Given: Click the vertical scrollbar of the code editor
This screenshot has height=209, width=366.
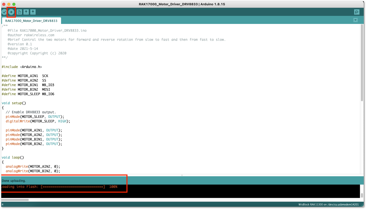Looking at the screenshot, I should point(362,63).
